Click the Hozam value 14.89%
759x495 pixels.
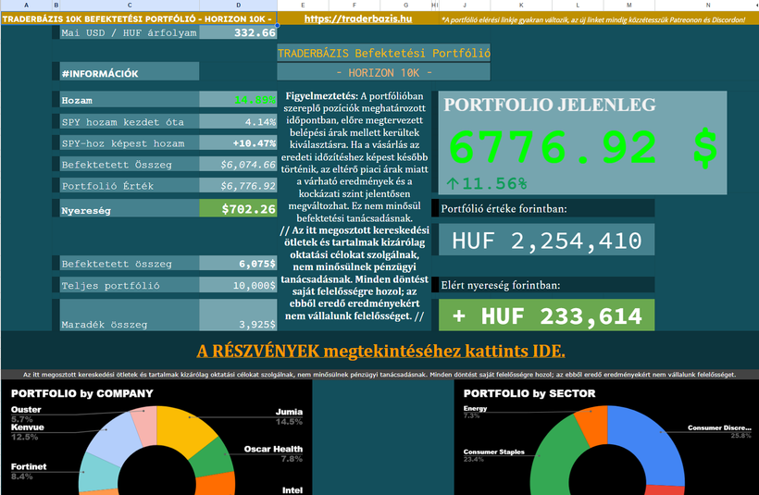click(x=238, y=99)
